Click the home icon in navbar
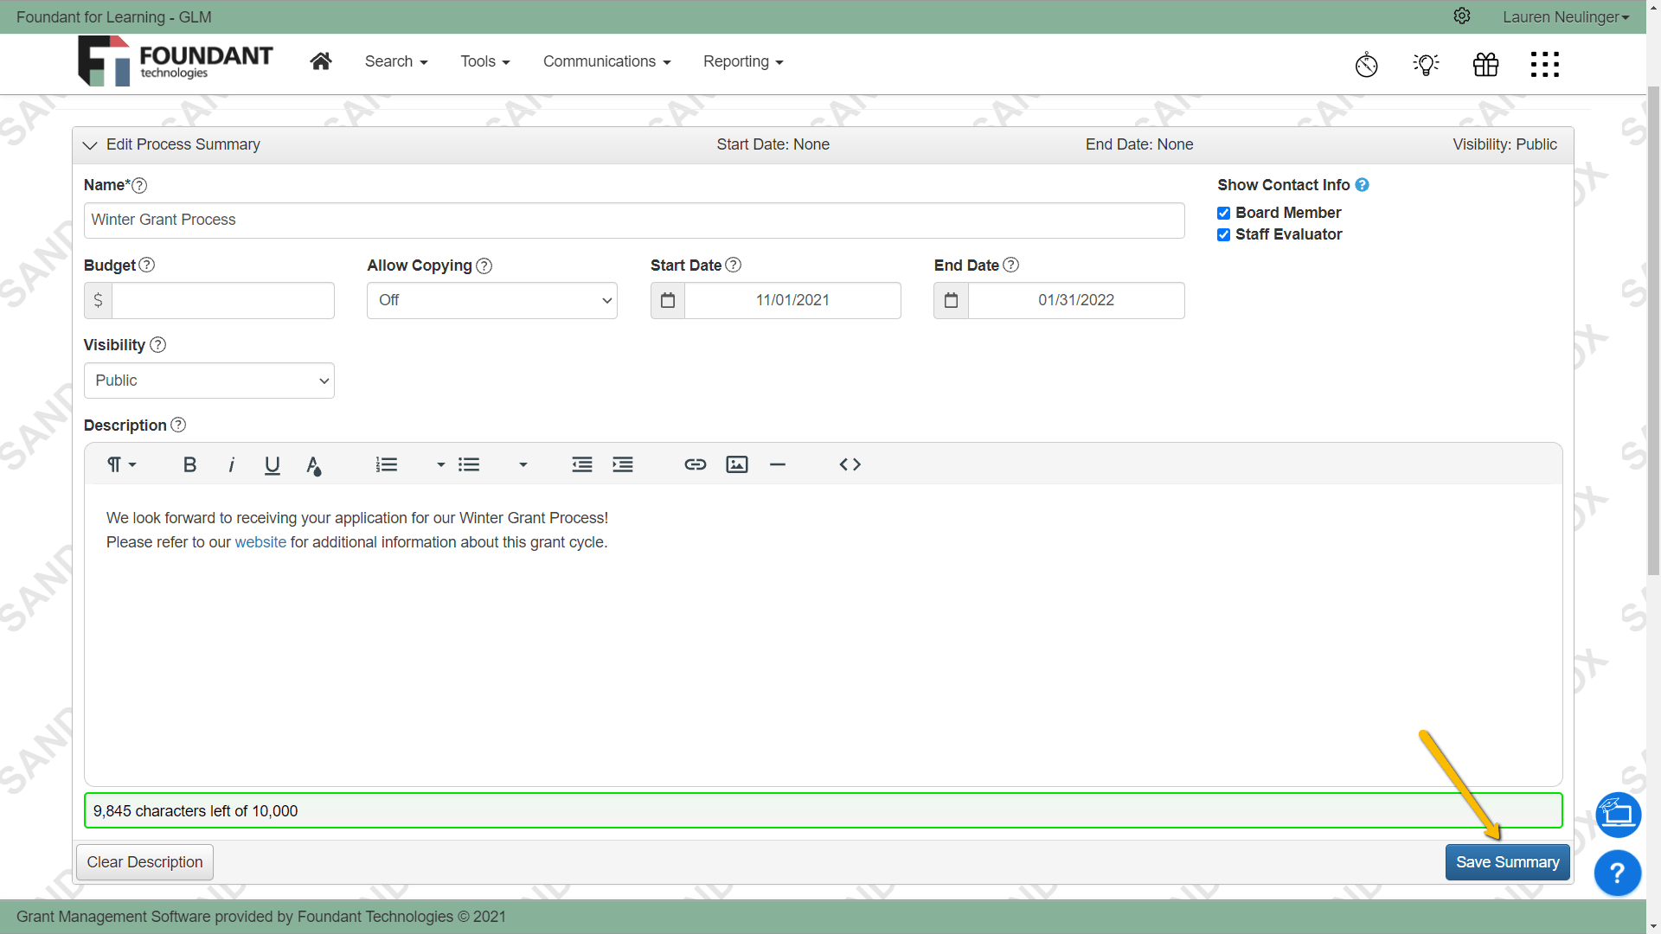 coord(321,61)
